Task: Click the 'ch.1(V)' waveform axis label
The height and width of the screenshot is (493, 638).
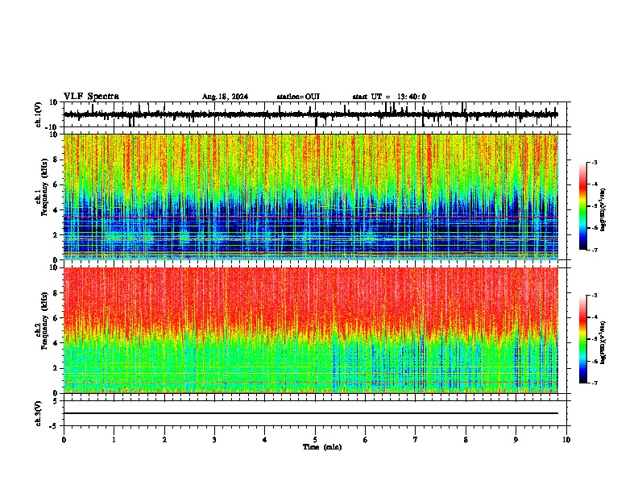Action: (39, 114)
